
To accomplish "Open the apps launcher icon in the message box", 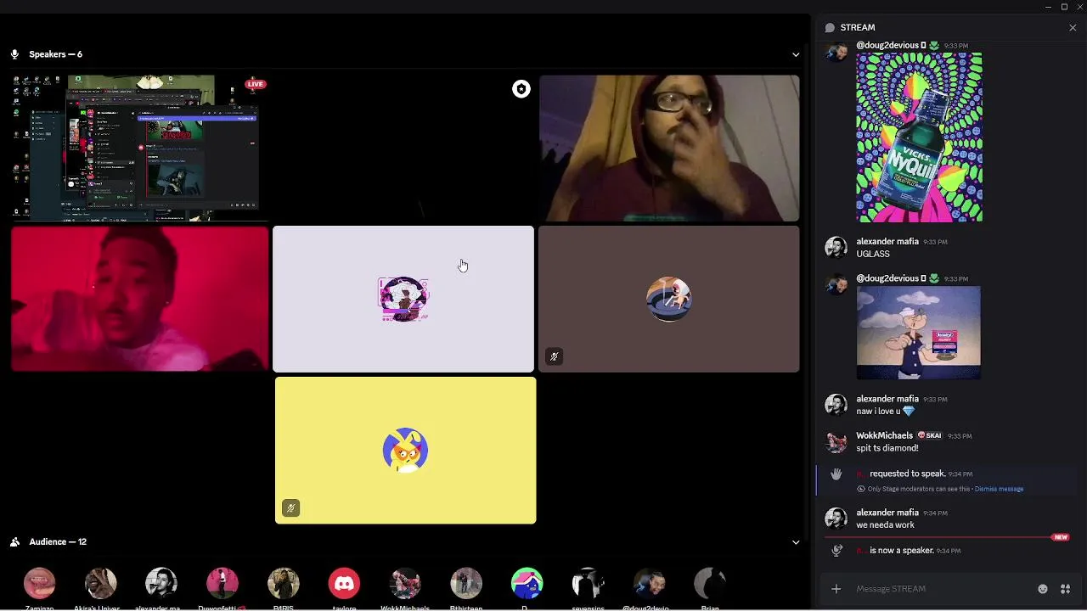I will coord(1064,589).
